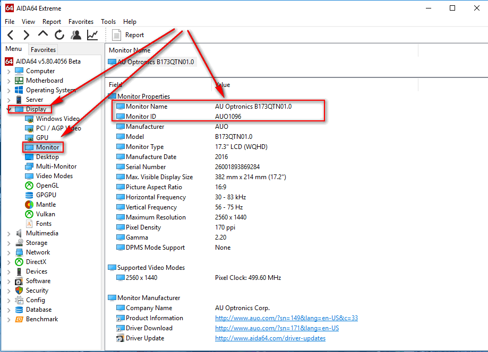Open the View menu

(28, 21)
